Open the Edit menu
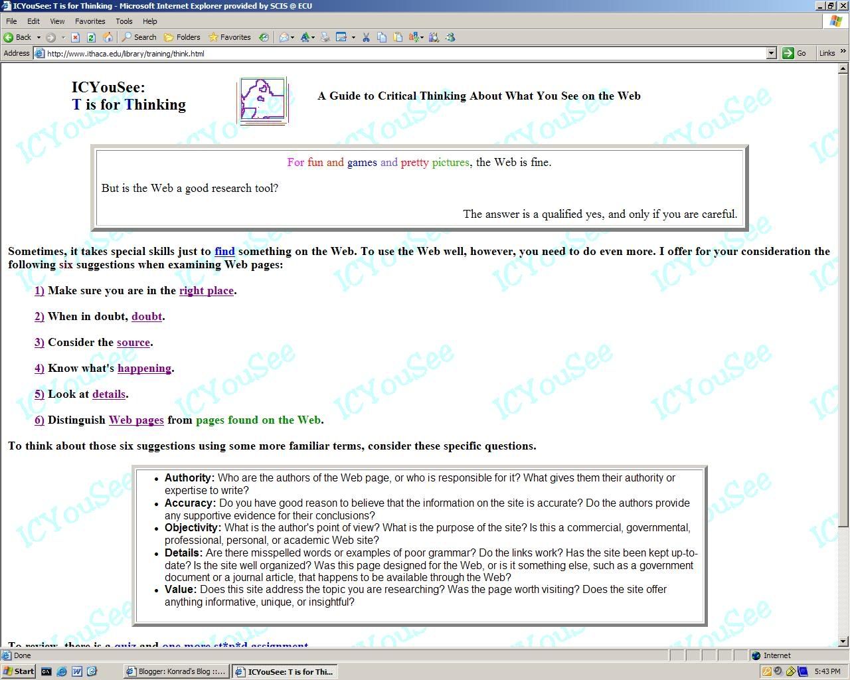The height and width of the screenshot is (680, 850). (x=33, y=21)
